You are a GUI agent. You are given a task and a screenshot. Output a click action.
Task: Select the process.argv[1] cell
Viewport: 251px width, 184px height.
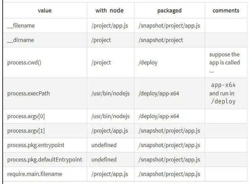click(x=26, y=131)
